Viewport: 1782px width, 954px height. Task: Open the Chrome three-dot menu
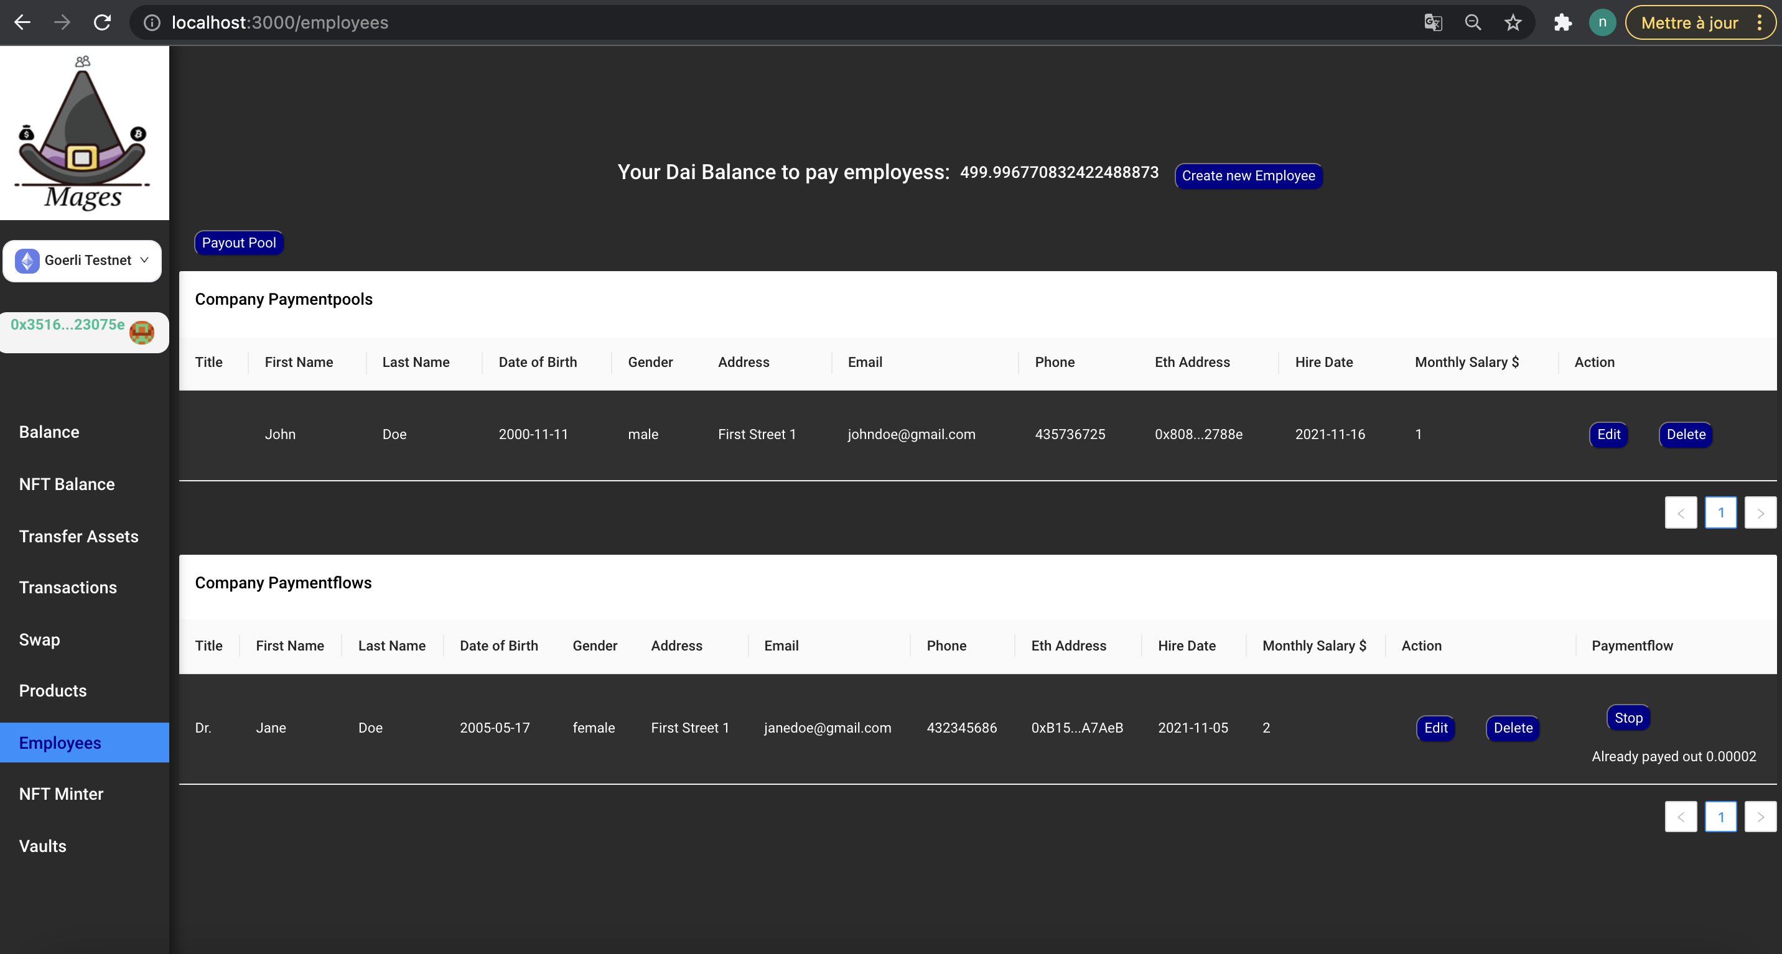(1759, 22)
